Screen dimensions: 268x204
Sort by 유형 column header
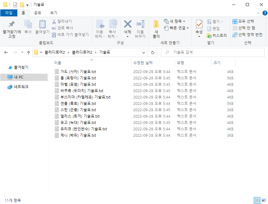coord(181,63)
